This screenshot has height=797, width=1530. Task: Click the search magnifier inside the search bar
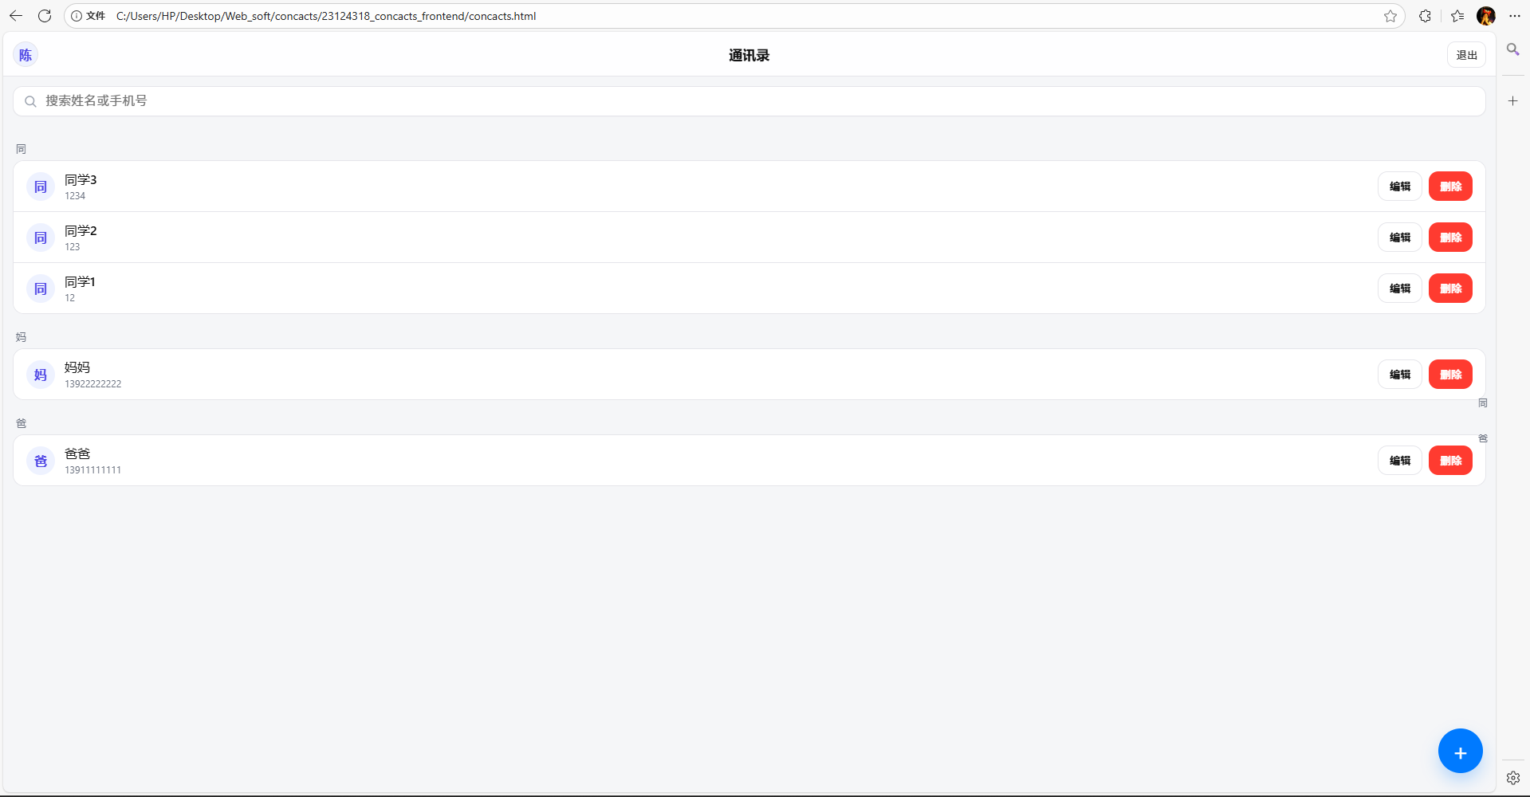(30, 101)
